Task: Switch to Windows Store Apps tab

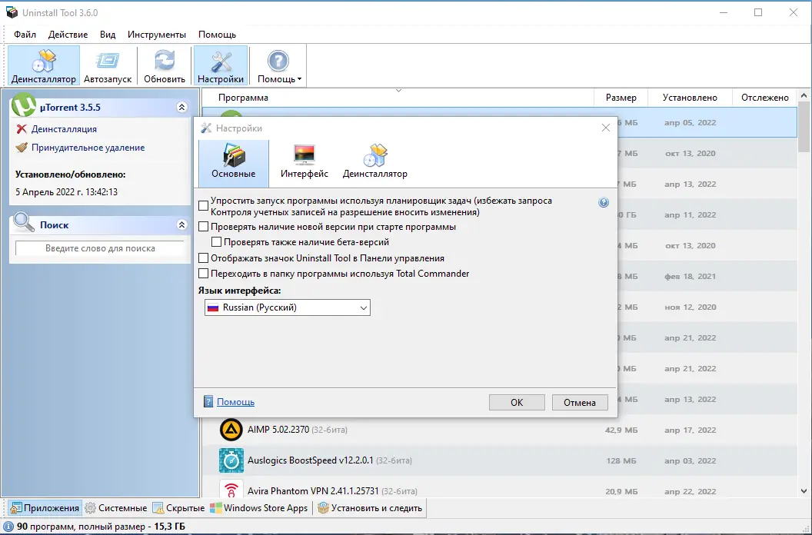Action: (259, 508)
